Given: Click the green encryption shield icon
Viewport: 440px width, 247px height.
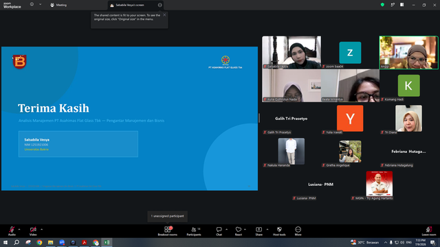Looking at the screenshot, I should tap(382, 5).
